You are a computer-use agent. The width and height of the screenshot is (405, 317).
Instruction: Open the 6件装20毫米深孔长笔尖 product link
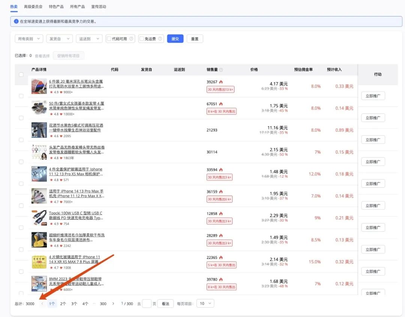[x=76, y=84]
